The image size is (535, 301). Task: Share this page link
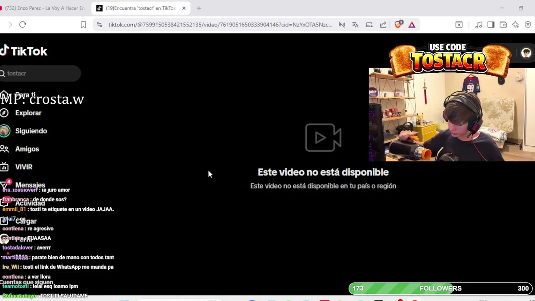click(383, 25)
